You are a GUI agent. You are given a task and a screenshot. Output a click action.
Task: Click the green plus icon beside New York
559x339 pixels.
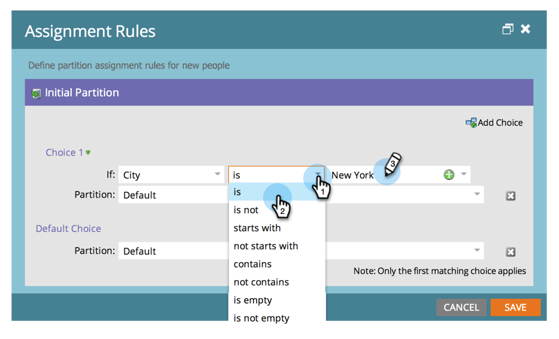click(x=449, y=175)
